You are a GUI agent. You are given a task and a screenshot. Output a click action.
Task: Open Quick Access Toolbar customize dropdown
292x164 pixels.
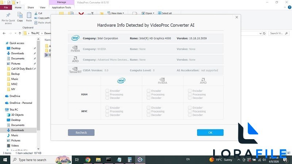pyautogui.click(x=18, y=3)
